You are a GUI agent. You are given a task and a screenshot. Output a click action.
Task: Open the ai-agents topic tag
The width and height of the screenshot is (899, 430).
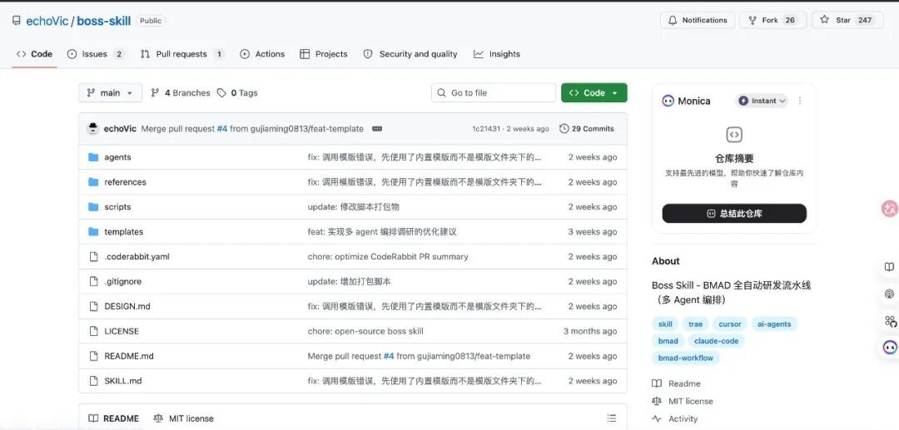pyautogui.click(x=774, y=324)
